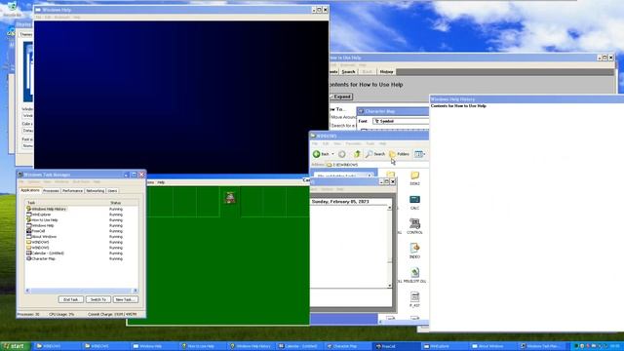Select 'Windows Help' row in Task Manager list
This screenshot has height=351, width=624.
[x=82, y=225]
